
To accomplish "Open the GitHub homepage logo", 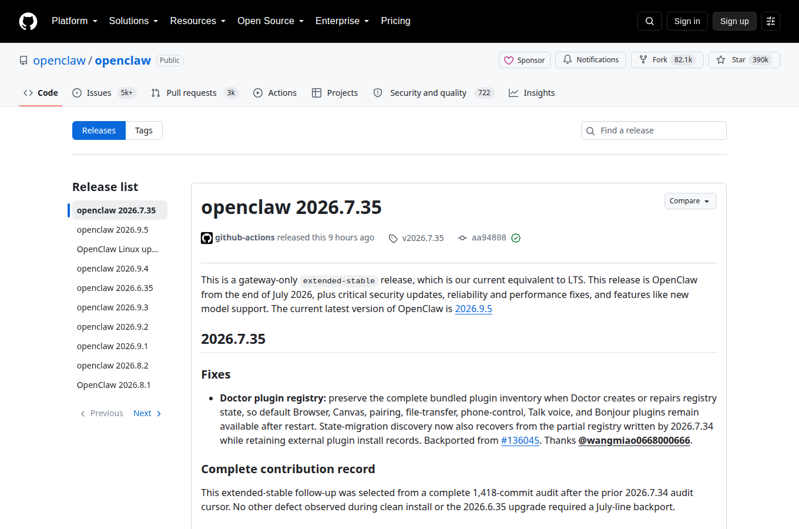I will [x=28, y=21].
